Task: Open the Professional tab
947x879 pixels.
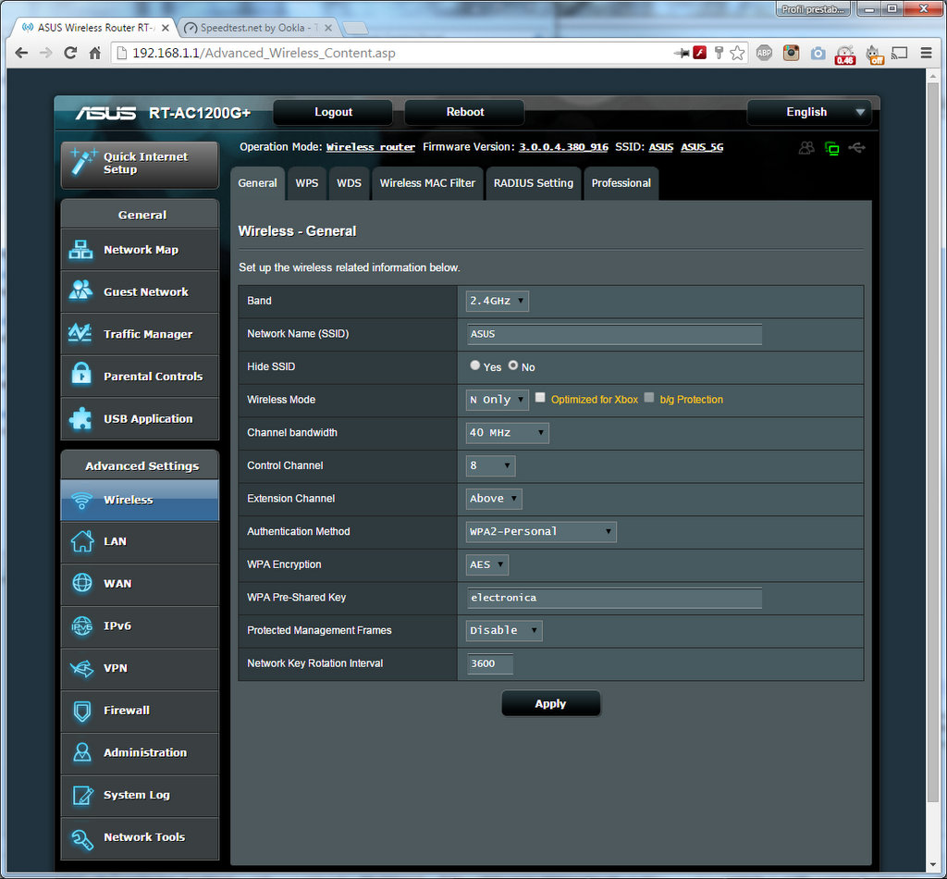Action: pos(621,183)
